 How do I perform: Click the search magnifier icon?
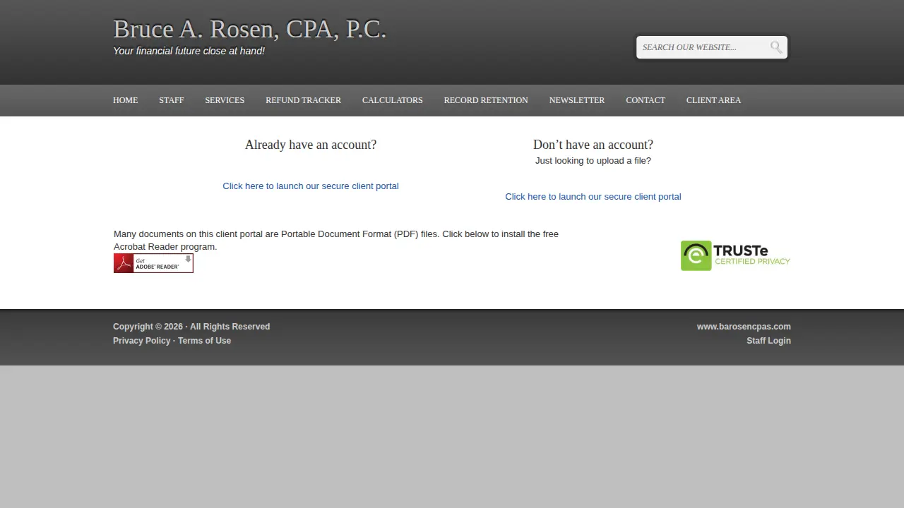coord(776,47)
